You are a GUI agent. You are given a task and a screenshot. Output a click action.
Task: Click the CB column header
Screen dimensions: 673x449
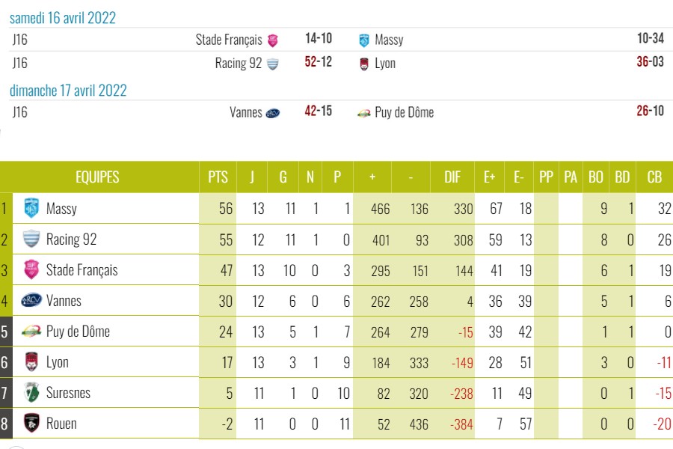654,177
